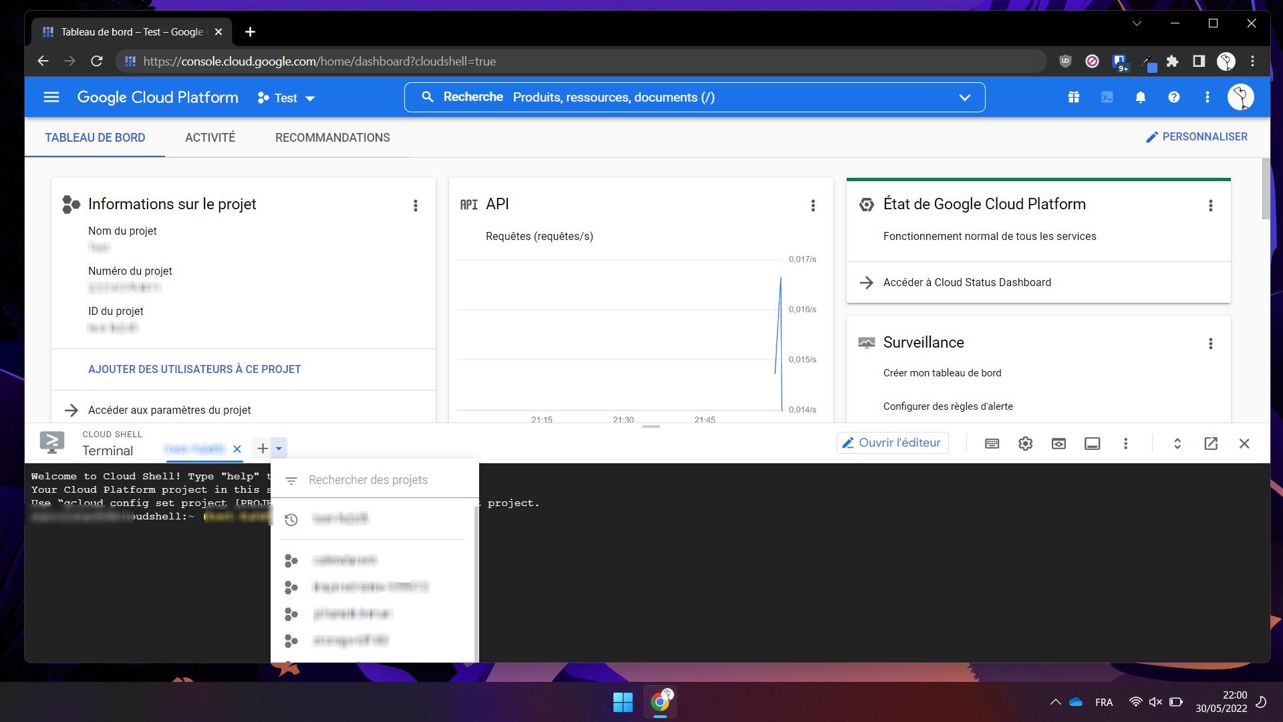Open Surveillance card options menu
The height and width of the screenshot is (722, 1283).
pos(1211,344)
